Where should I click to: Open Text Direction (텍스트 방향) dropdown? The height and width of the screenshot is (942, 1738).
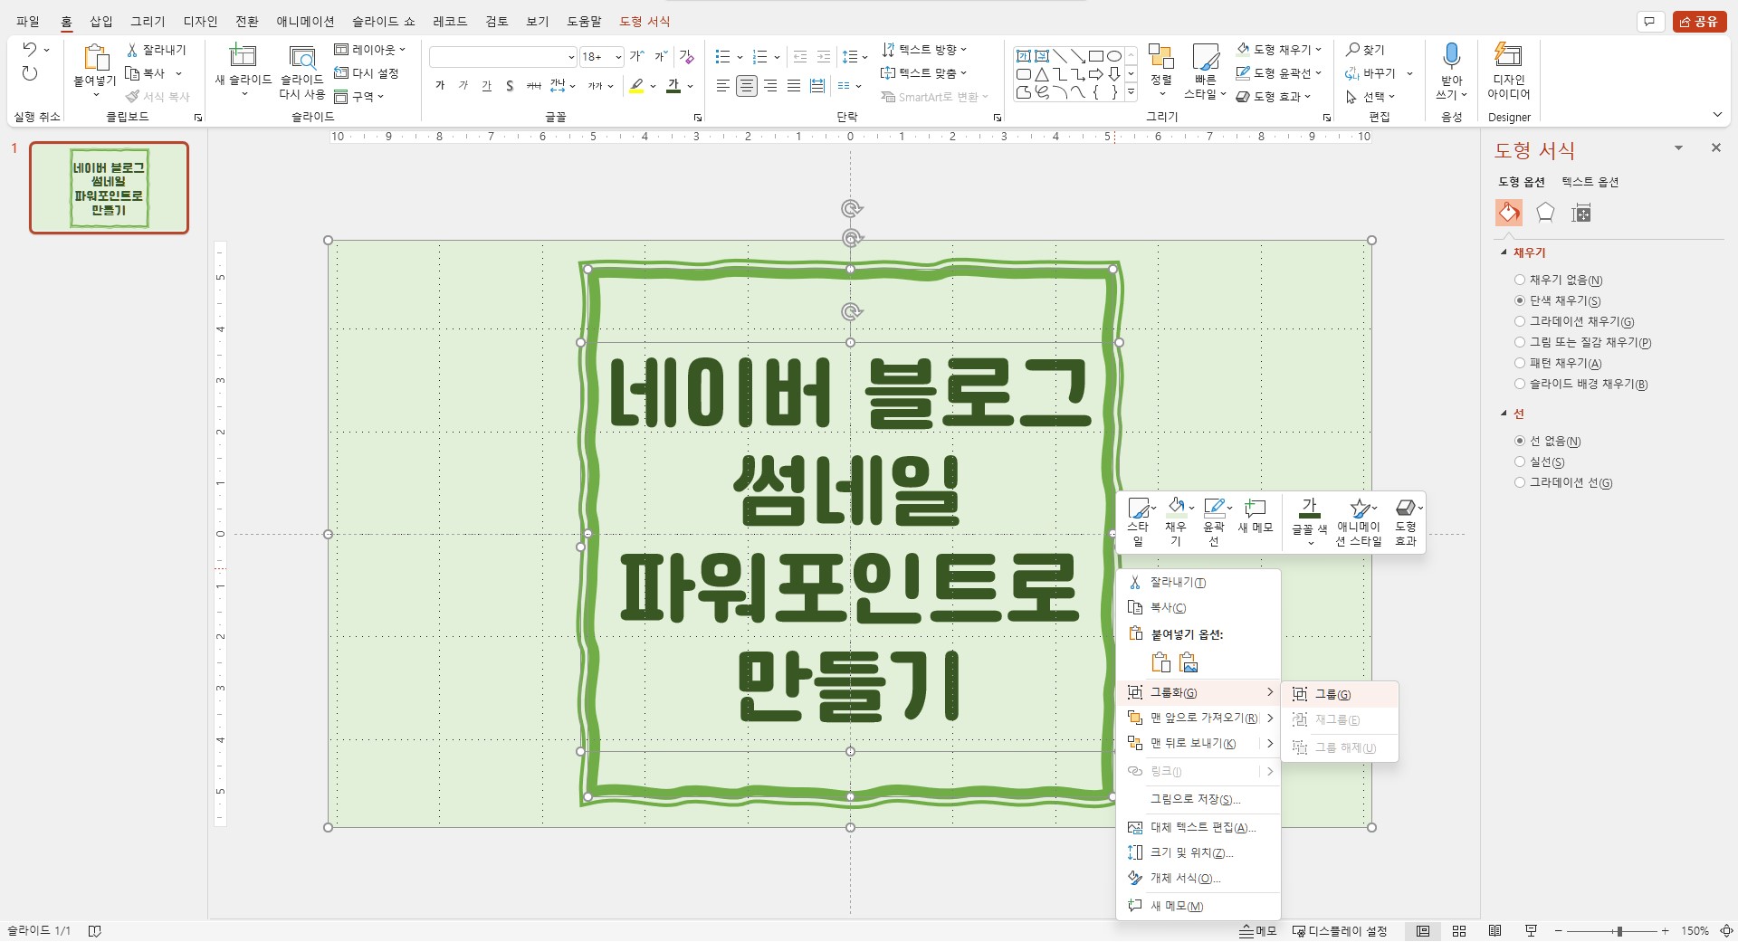tap(924, 50)
